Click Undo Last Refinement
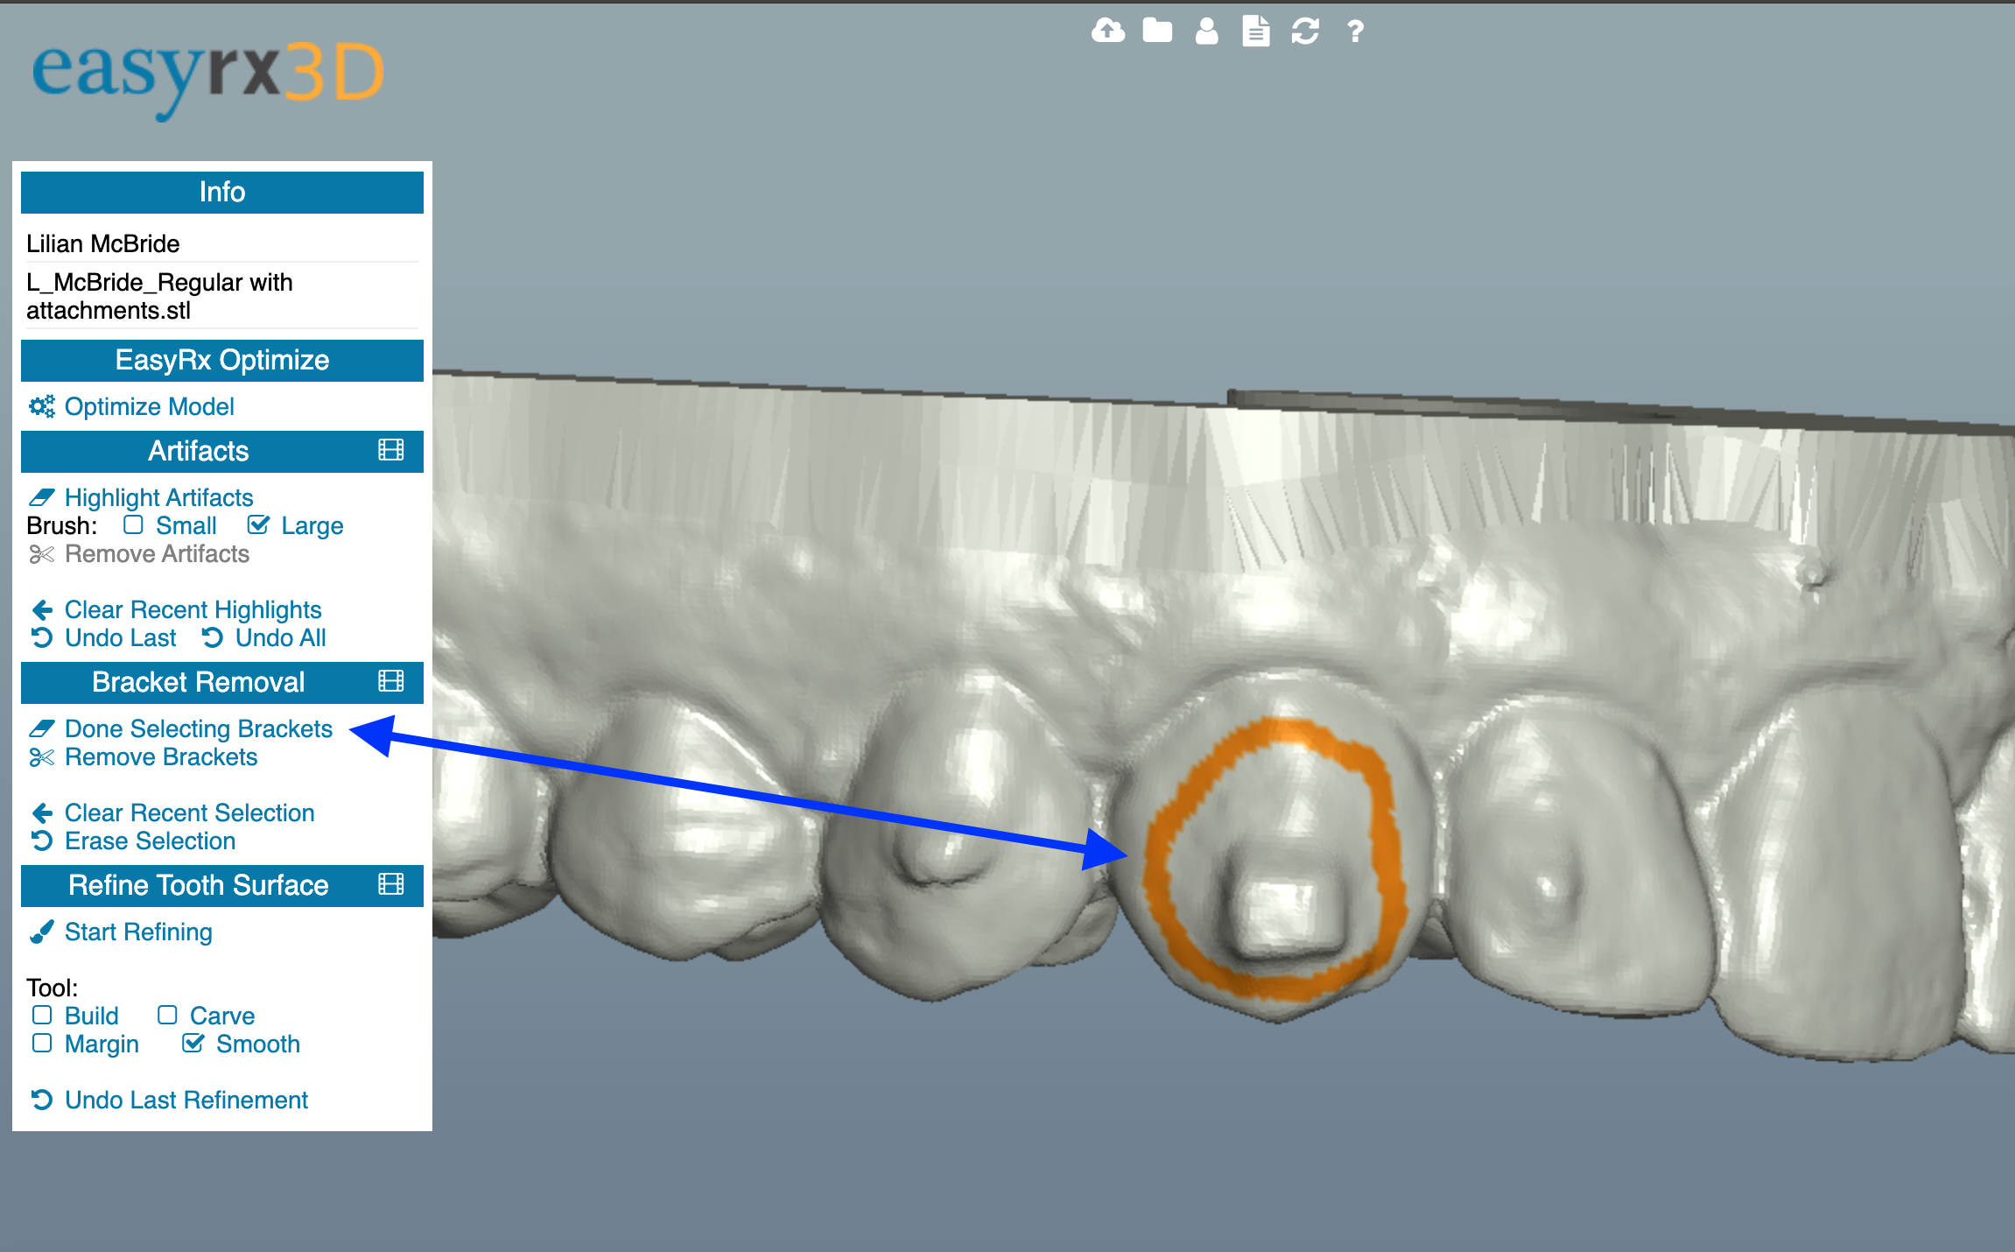Viewport: 2015px width, 1252px height. 186,1100
